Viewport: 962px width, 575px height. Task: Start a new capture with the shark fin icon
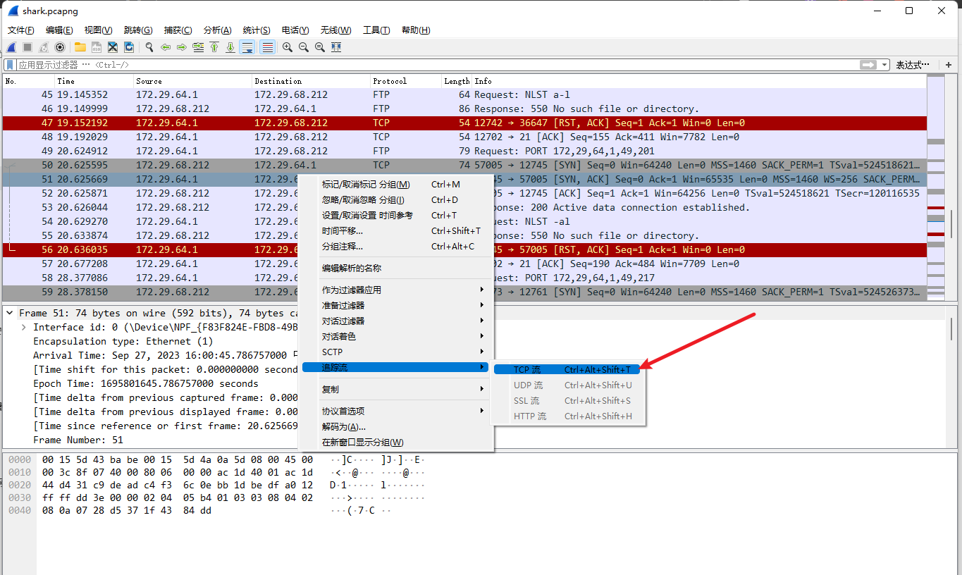pos(11,47)
